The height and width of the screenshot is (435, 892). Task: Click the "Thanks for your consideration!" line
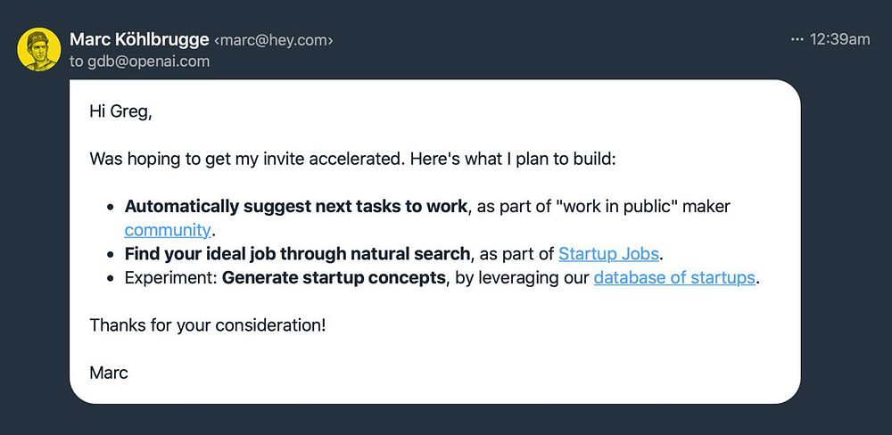(x=208, y=324)
